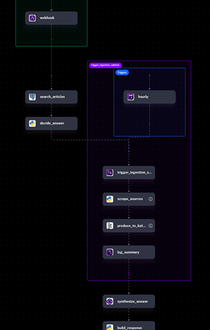
Task: Click the Python icon on decide_answer
Action: [x=32, y=123]
